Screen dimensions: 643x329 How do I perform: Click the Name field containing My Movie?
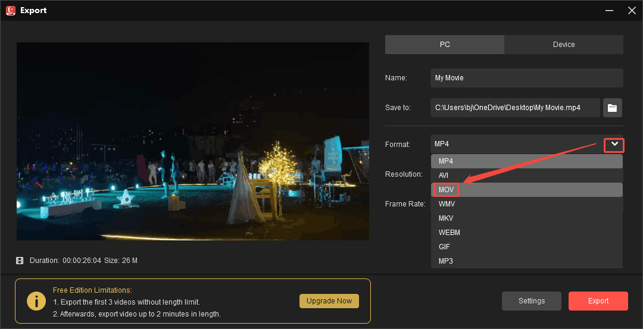pos(526,78)
